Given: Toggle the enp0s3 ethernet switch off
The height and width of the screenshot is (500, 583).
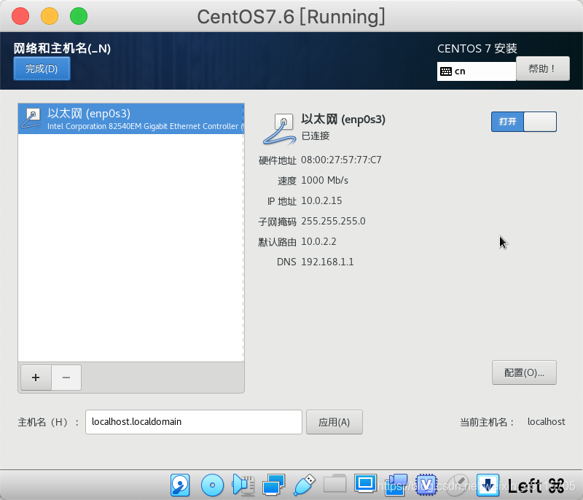Looking at the screenshot, I should (x=523, y=122).
